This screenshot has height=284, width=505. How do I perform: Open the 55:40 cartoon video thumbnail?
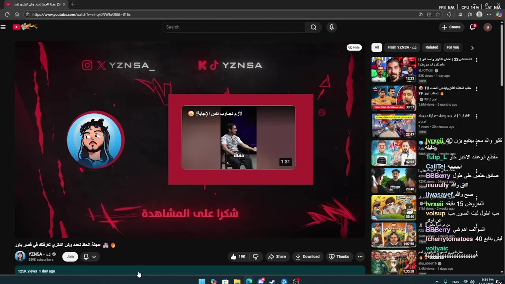394,207
